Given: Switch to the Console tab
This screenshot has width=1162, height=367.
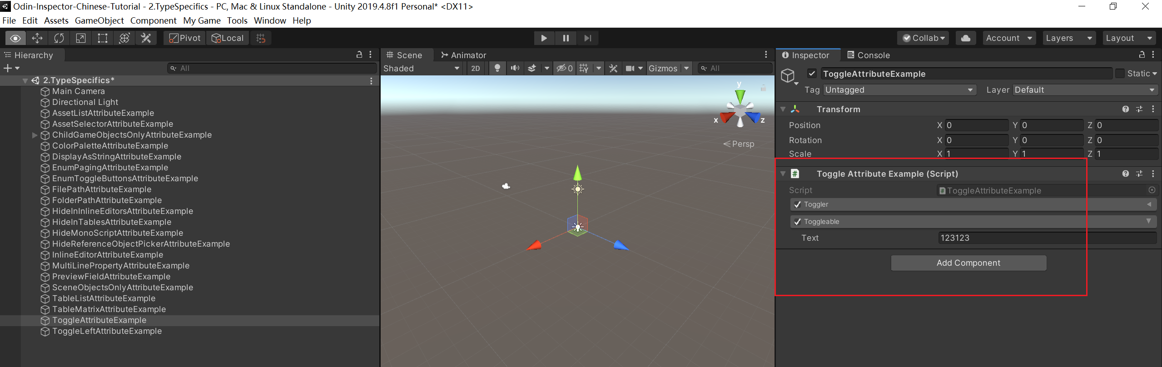Looking at the screenshot, I should point(869,55).
